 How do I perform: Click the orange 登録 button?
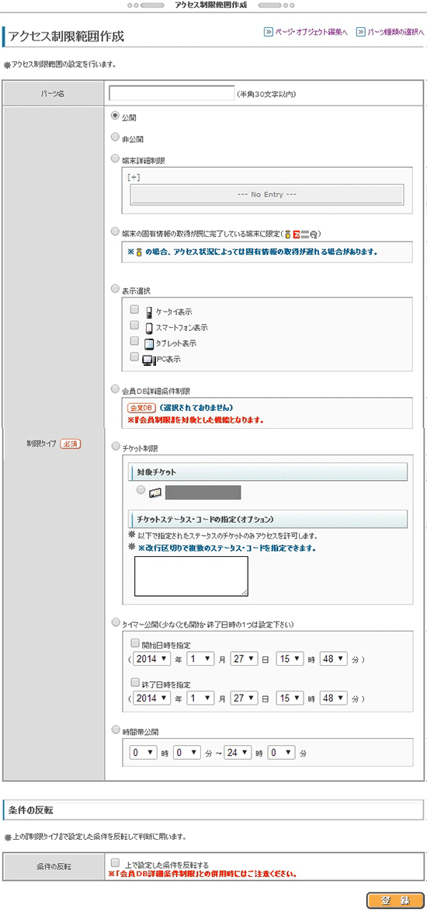396,900
